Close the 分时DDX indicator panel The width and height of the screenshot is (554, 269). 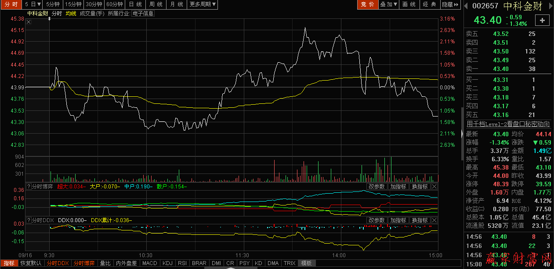point(434,220)
